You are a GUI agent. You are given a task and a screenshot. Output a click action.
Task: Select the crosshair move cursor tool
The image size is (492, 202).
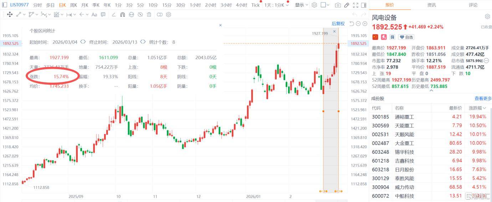pyautogui.click(x=10, y=15)
